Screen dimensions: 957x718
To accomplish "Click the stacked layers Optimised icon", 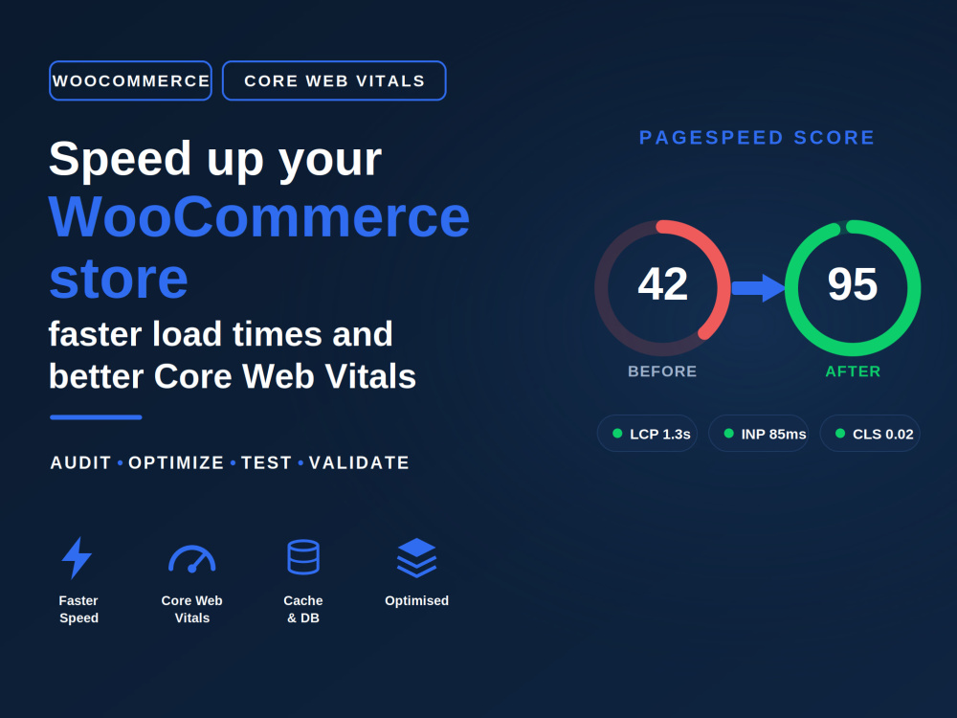I will point(417,557).
